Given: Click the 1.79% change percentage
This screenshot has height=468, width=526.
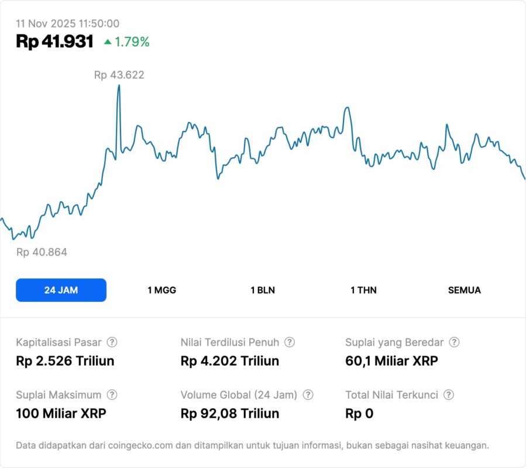Looking at the screenshot, I should pos(132,42).
